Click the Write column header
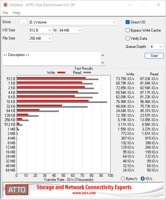The width and height of the screenshot is (166, 200). pos(130,74)
